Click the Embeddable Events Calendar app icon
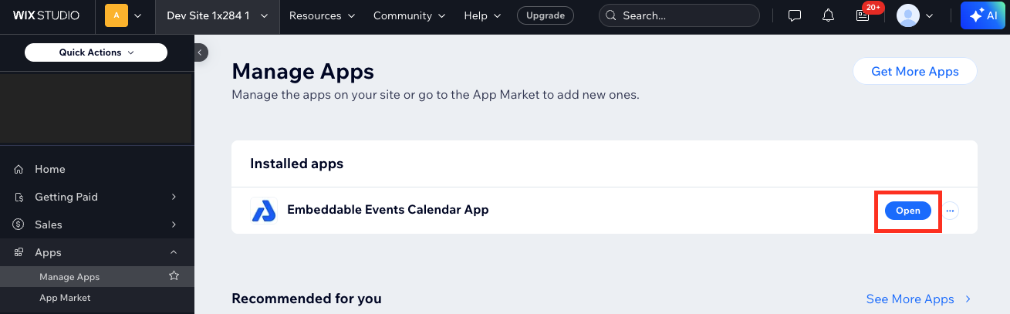The image size is (1010, 314). [264, 210]
